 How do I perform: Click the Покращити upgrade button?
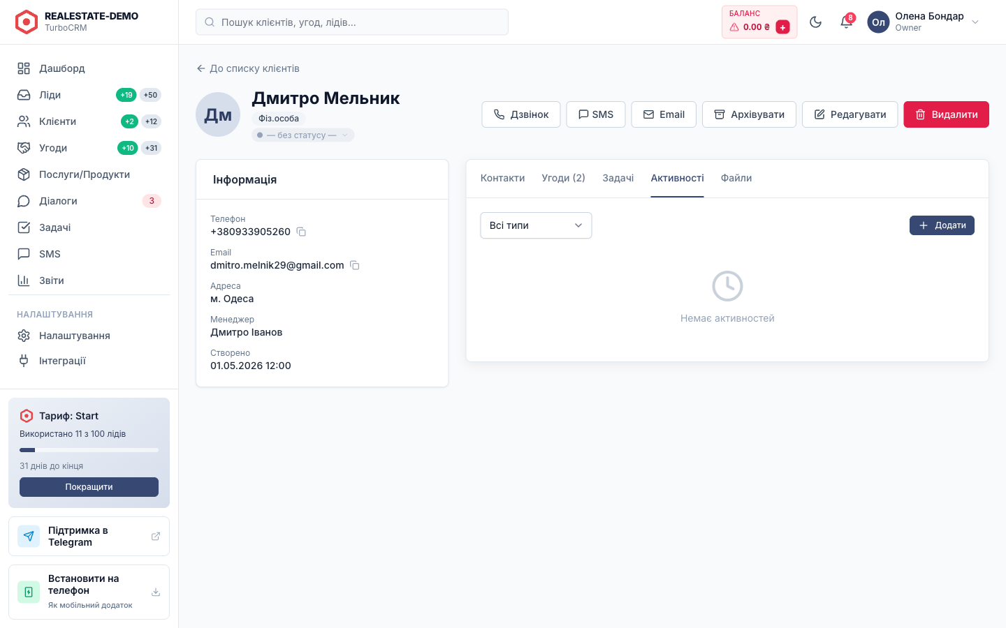click(x=89, y=487)
